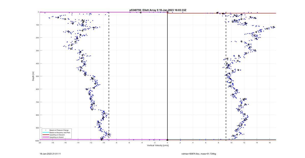Click depth-axis tick label 1000
305x158 pixels.
pyautogui.click(x=37, y=141)
